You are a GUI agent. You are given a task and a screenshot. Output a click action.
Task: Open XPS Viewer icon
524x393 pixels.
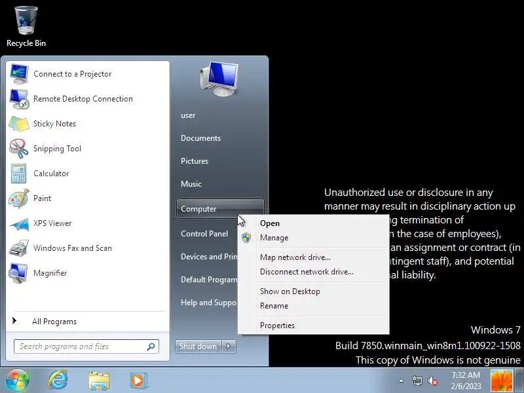tap(19, 224)
